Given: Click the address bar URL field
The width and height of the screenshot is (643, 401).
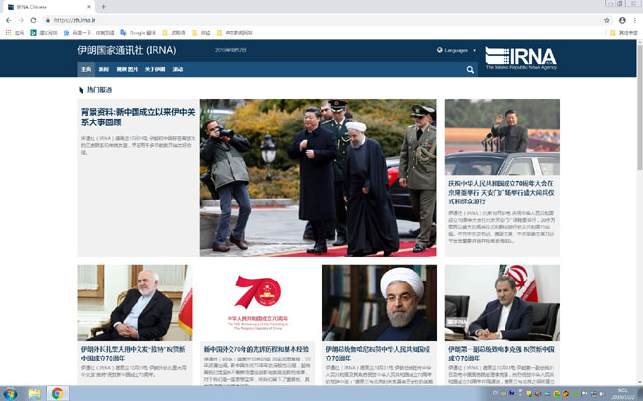Looking at the screenshot, I should point(323,20).
